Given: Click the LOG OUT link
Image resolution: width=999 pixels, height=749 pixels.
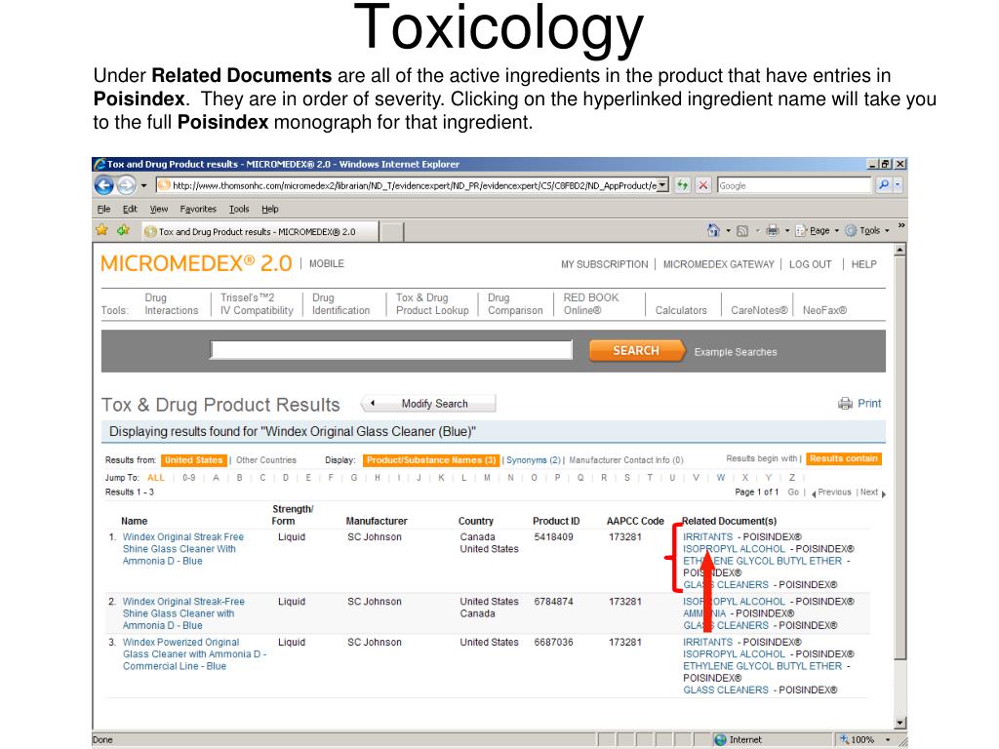Looking at the screenshot, I should point(811,264).
